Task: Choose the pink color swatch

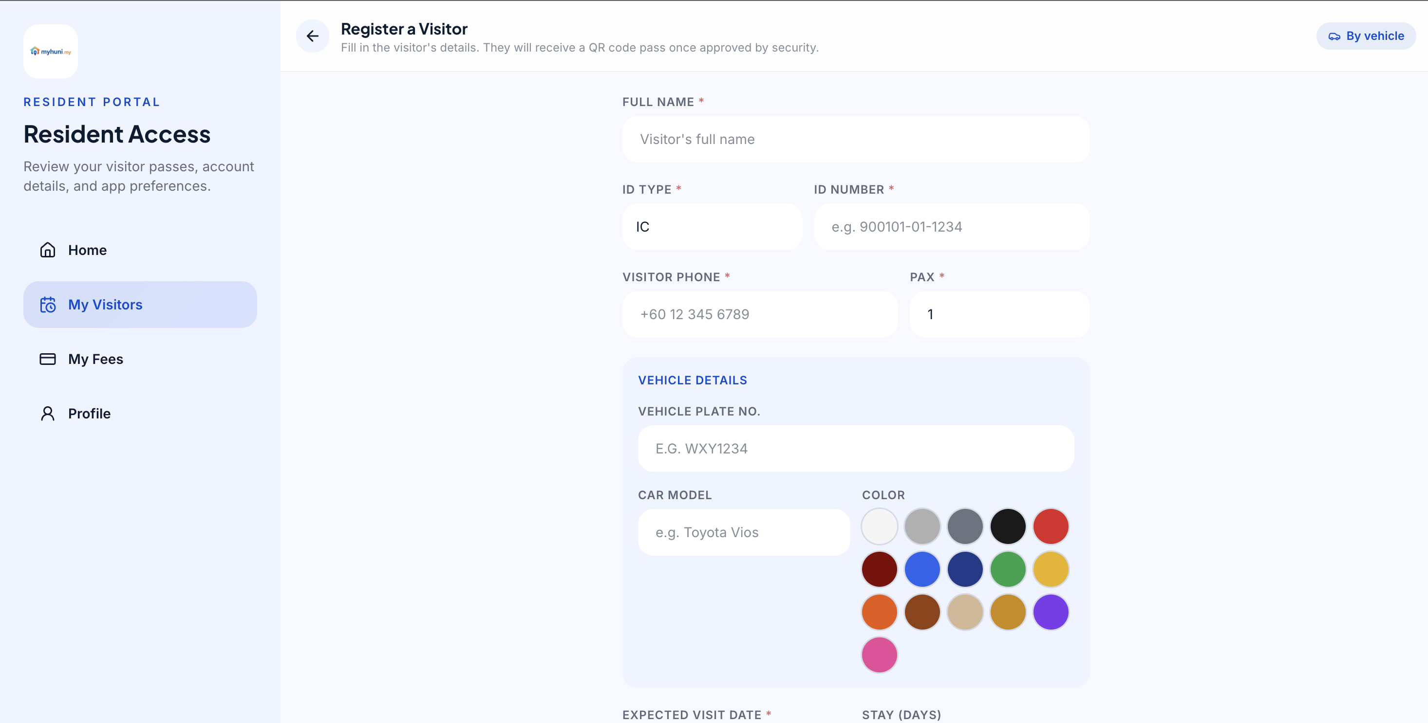Action: pos(879,655)
